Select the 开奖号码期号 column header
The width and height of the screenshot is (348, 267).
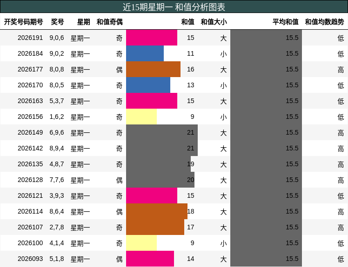tap(24, 22)
